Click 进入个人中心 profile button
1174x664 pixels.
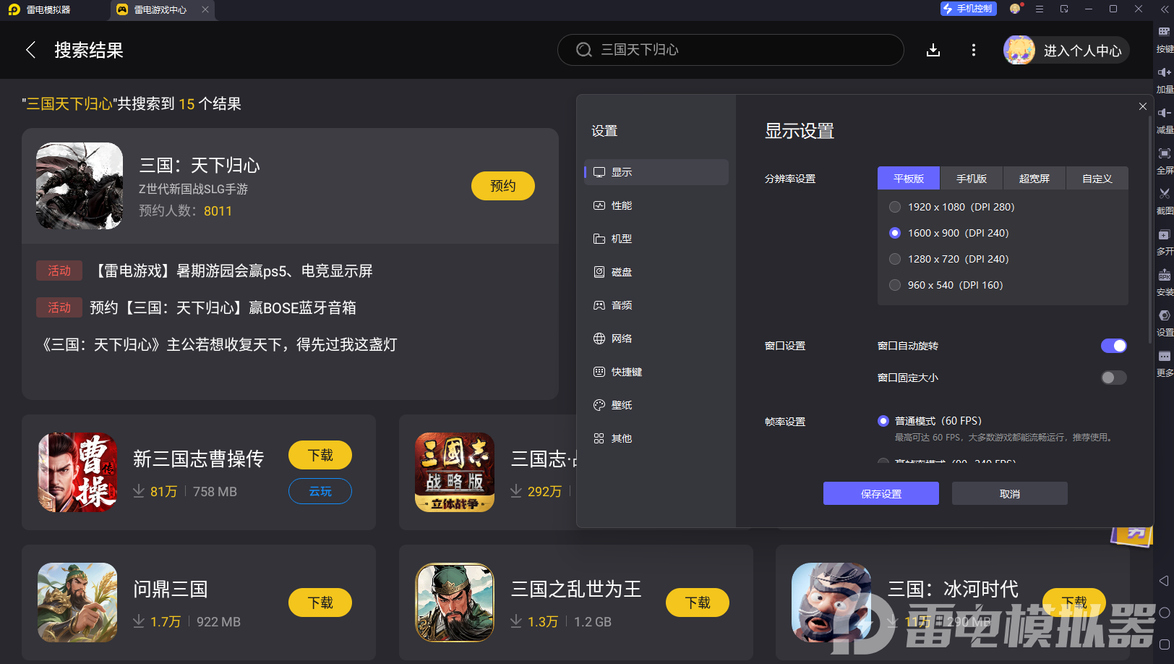(1066, 50)
